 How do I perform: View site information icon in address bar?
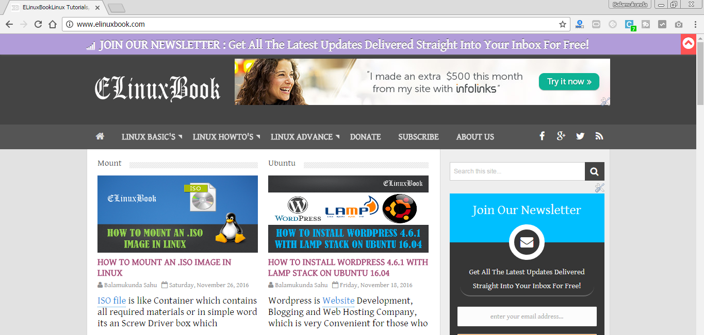coord(70,24)
